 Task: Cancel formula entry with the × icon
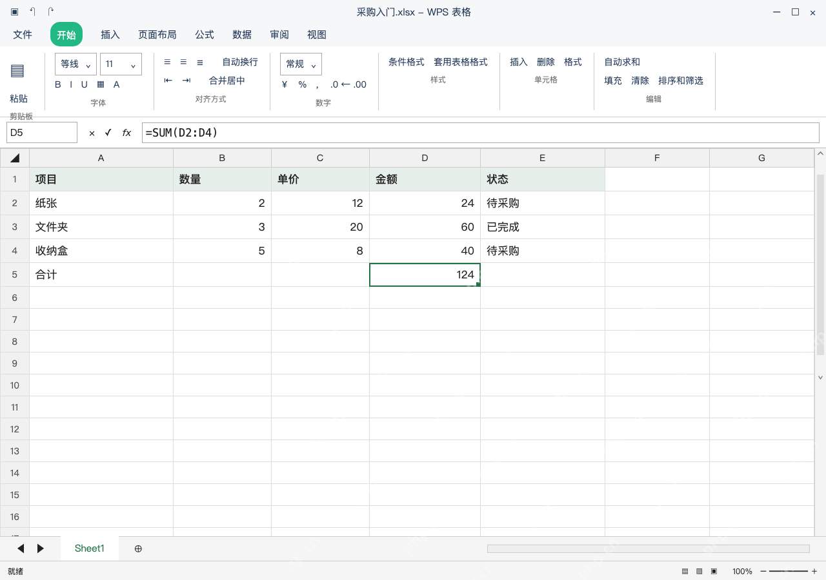[x=92, y=133]
